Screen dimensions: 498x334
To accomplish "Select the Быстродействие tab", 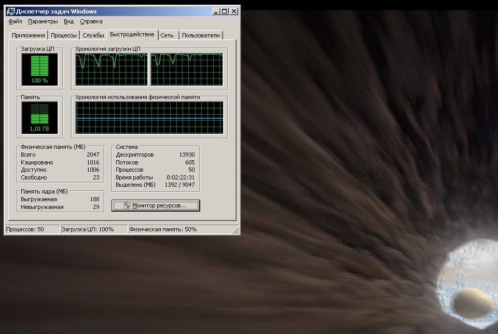I will point(132,34).
